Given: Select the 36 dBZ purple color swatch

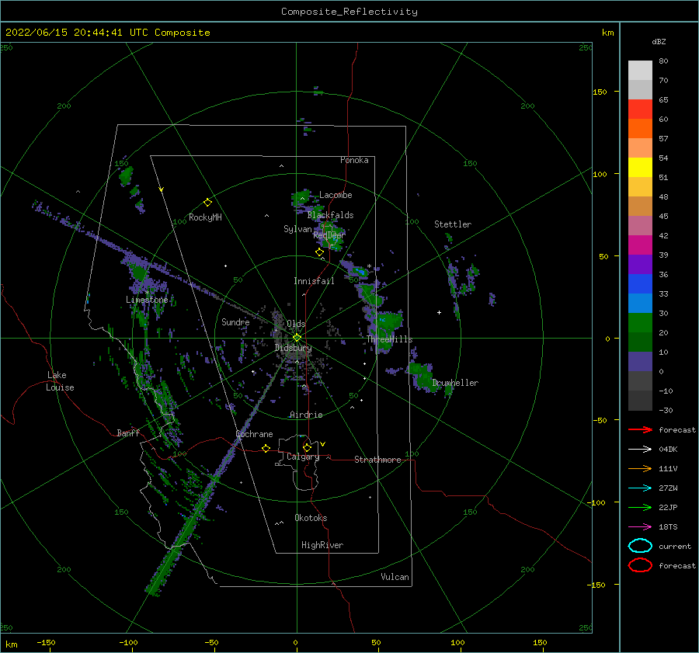Looking at the screenshot, I should click(640, 264).
